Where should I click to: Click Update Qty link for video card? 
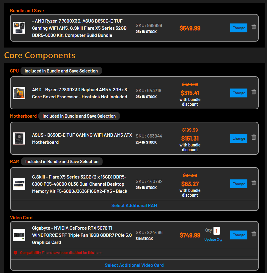(213, 239)
